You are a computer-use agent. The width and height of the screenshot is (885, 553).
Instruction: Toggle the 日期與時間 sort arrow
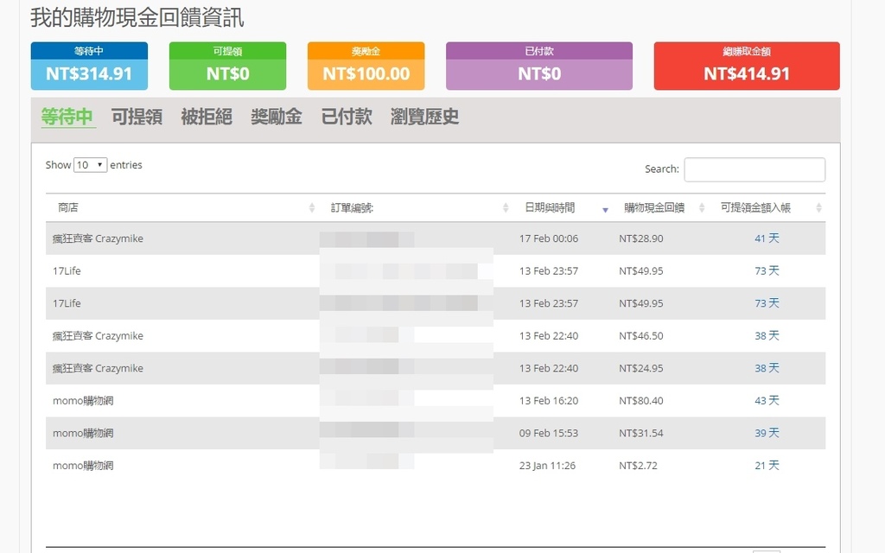tap(605, 209)
